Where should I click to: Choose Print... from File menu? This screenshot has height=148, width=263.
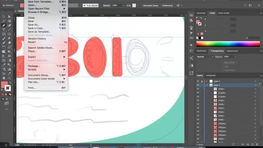click(46, 88)
